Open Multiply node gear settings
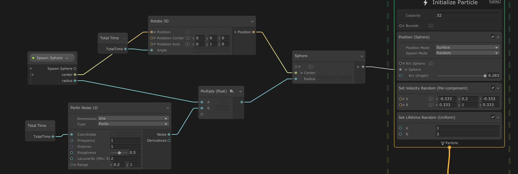This screenshot has width=518, height=174. click(x=231, y=91)
